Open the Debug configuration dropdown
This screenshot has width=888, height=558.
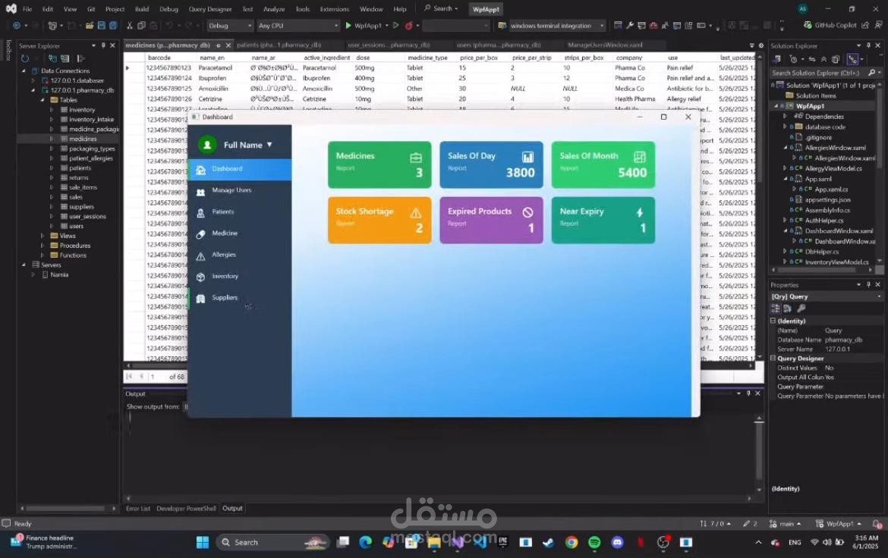(x=229, y=26)
